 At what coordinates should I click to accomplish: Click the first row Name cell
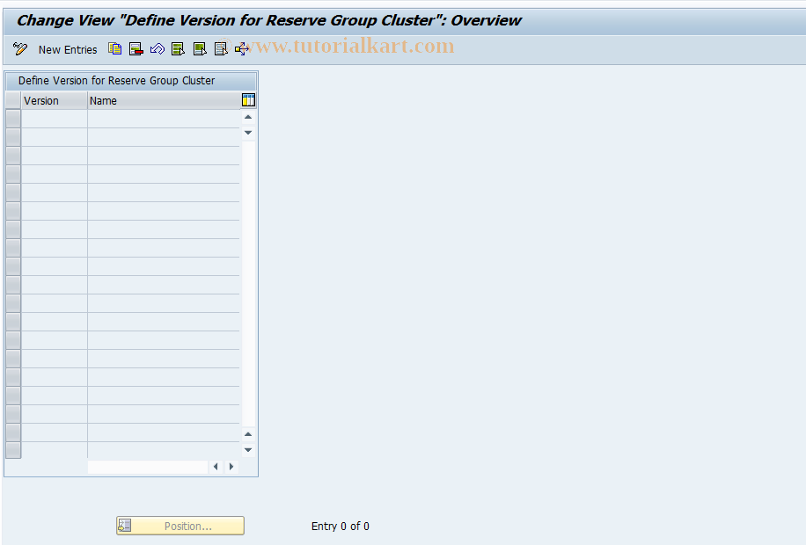(164, 119)
